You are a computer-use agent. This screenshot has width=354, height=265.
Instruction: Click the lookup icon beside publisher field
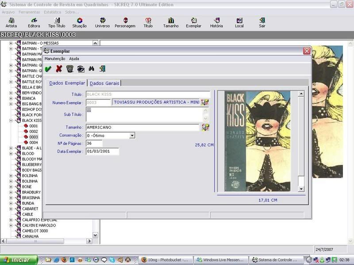205,102
